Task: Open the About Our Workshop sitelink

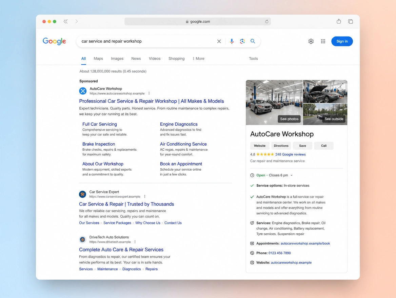Action: pyautogui.click(x=103, y=164)
